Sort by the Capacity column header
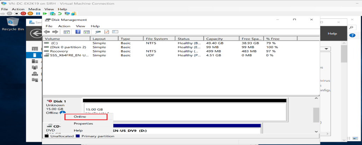The height and width of the screenshot is (145, 362). pos(214,39)
